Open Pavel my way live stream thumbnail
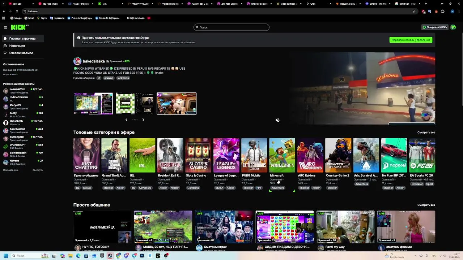 345,227
